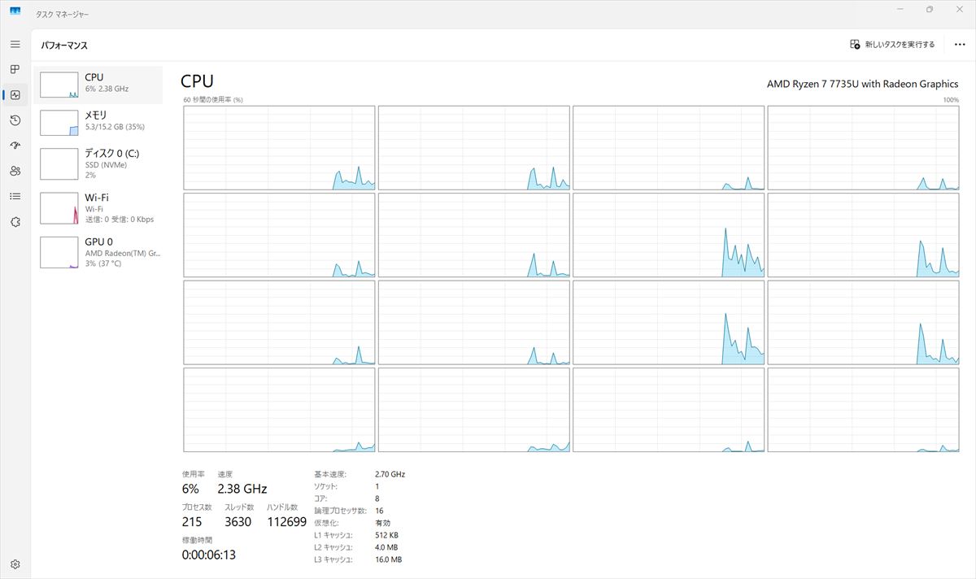Viewport: 976px width, 579px height.
Task: Open the Users page icon
Action: pyautogui.click(x=15, y=171)
